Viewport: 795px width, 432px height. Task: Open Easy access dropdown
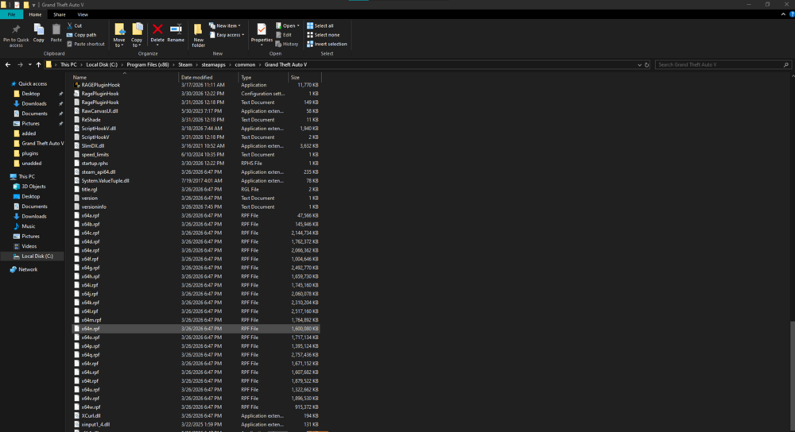227,35
